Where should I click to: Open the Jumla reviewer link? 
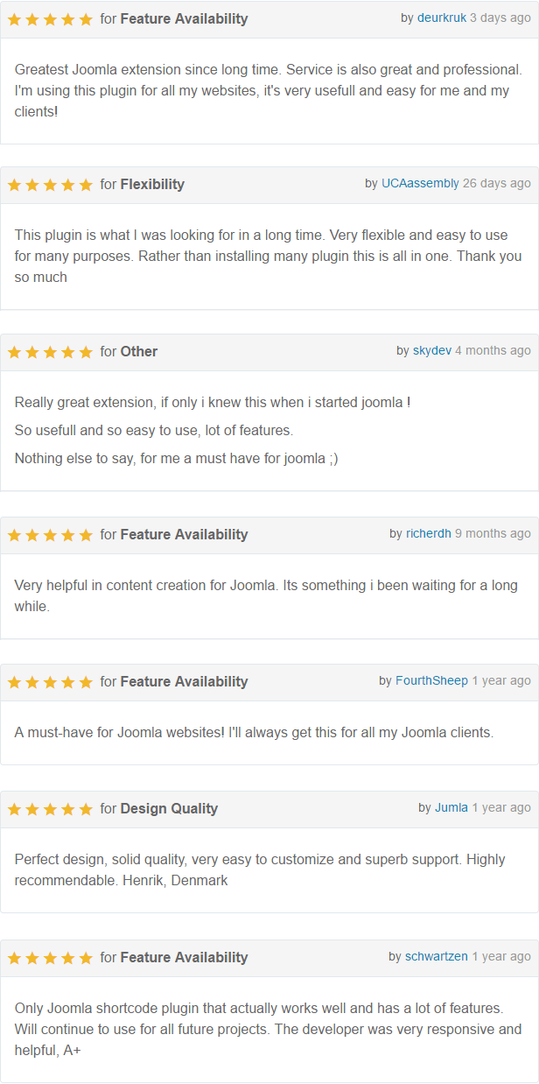[451, 807]
